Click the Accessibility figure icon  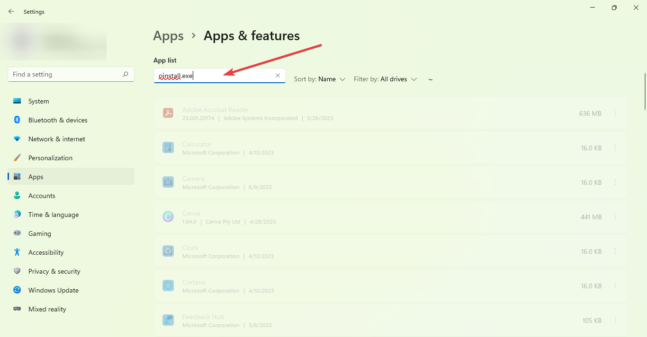[17, 252]
